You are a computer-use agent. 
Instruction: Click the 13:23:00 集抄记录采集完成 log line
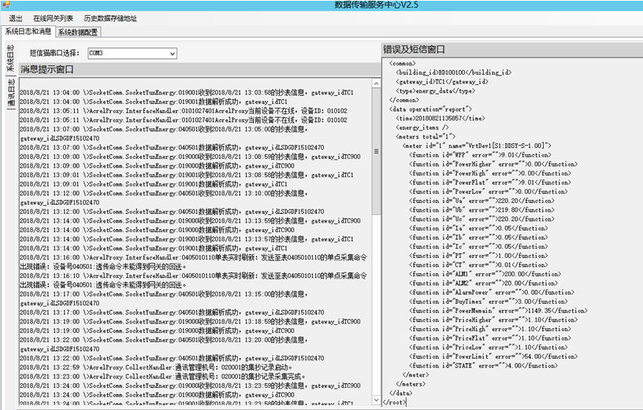point(163,376)
